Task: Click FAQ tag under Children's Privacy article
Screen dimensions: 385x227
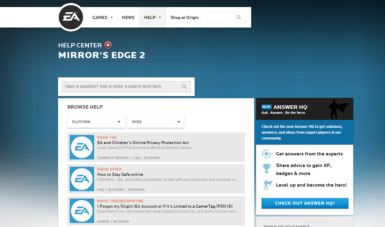Action: click(137, 158)
